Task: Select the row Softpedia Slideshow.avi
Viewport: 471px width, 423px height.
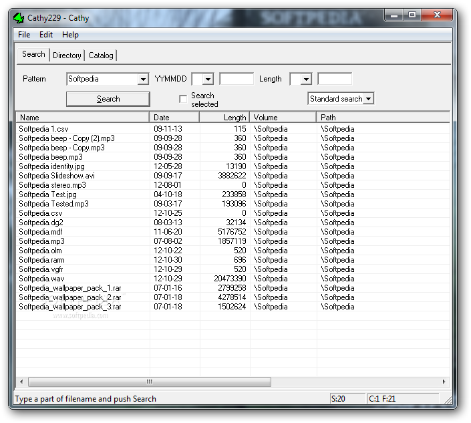Action: pyautogui.click(x=233, y=176)
